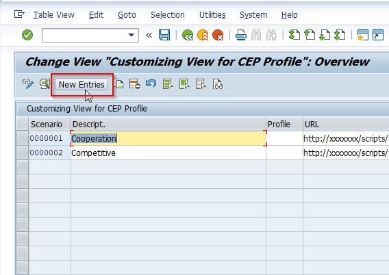Go to the previous page icon
The image size is (389, 275).
click(310, 35)
